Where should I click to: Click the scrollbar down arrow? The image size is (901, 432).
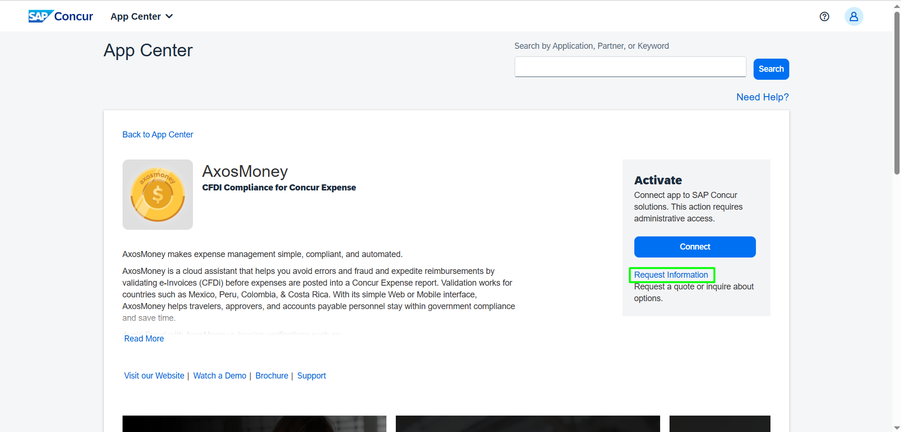pyautogui.click(x=897, y=428)
